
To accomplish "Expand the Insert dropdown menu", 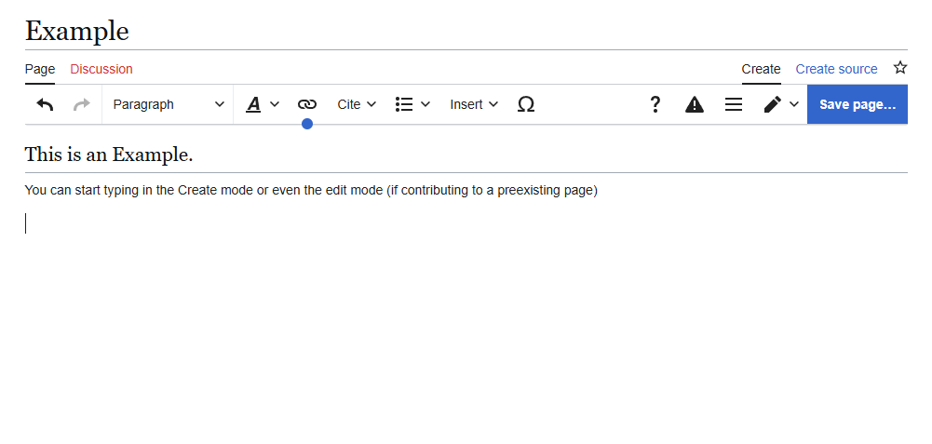I will tap(474, 104).
